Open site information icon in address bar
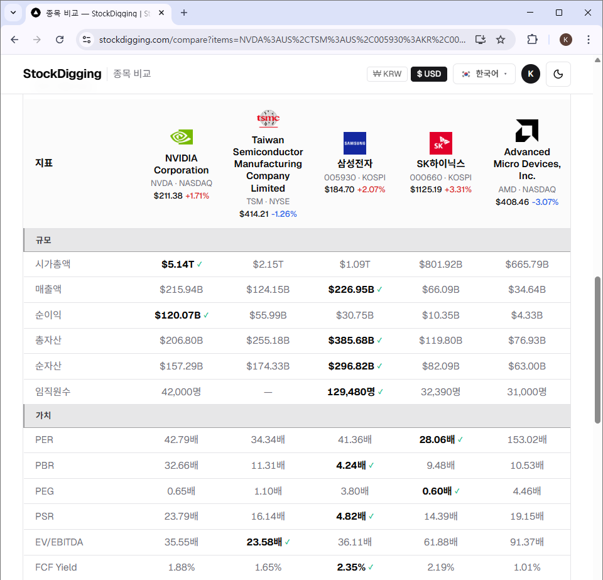This screenshot has width=603, height=580. 87,40
